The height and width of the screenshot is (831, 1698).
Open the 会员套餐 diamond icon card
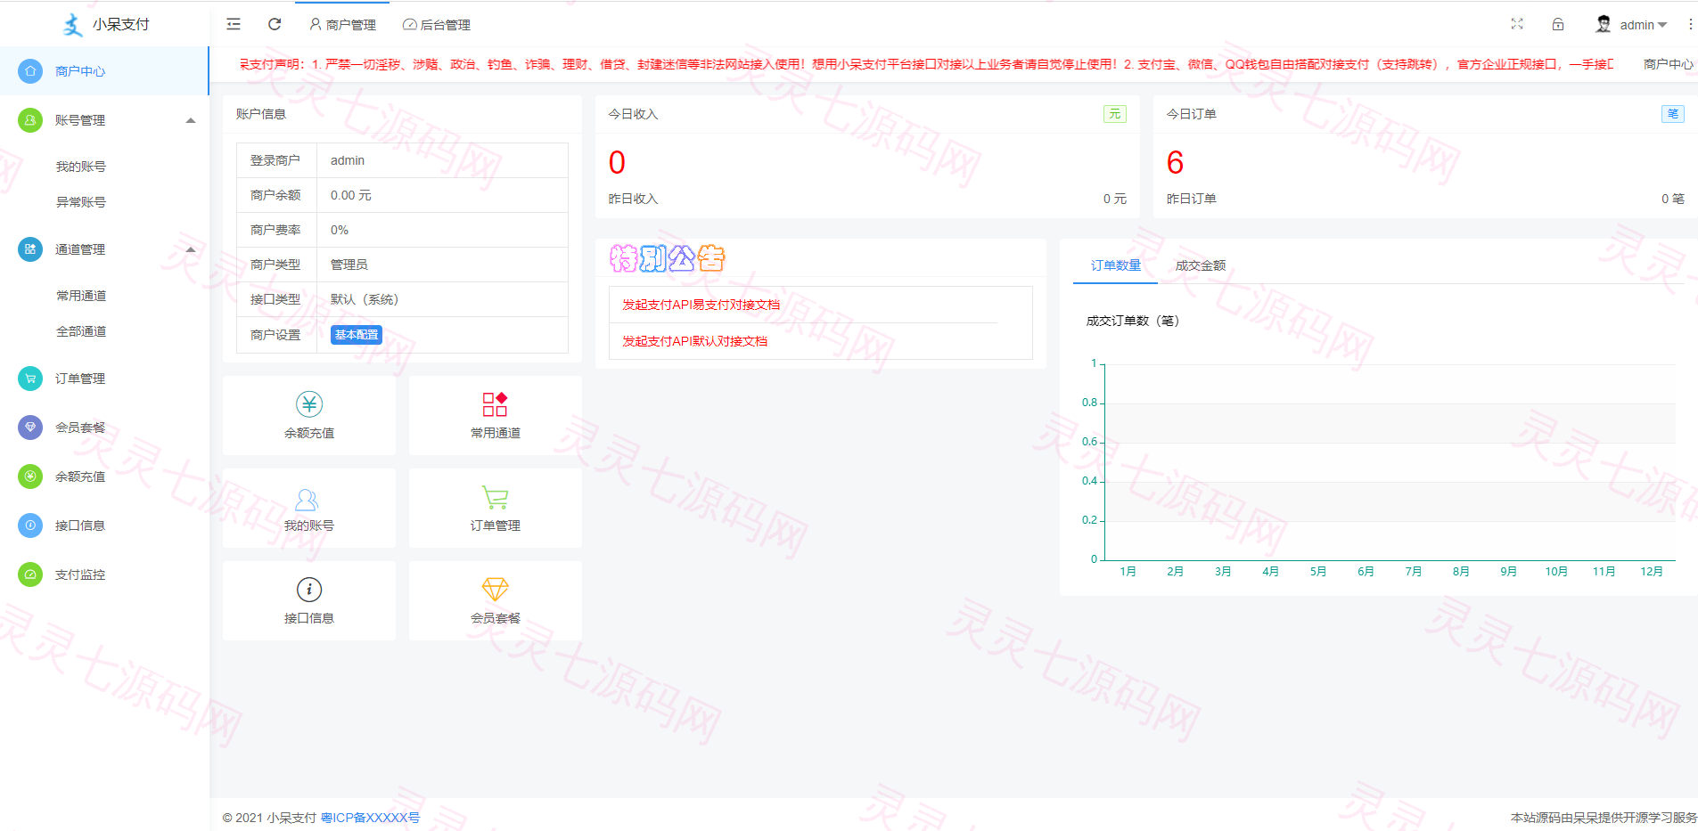point(496,600)
